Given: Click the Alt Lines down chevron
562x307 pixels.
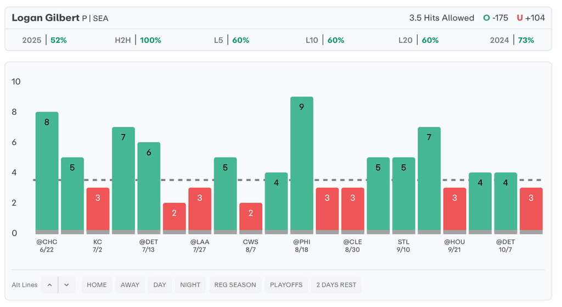Looking at the screenshot, I should tap(66, 285).
